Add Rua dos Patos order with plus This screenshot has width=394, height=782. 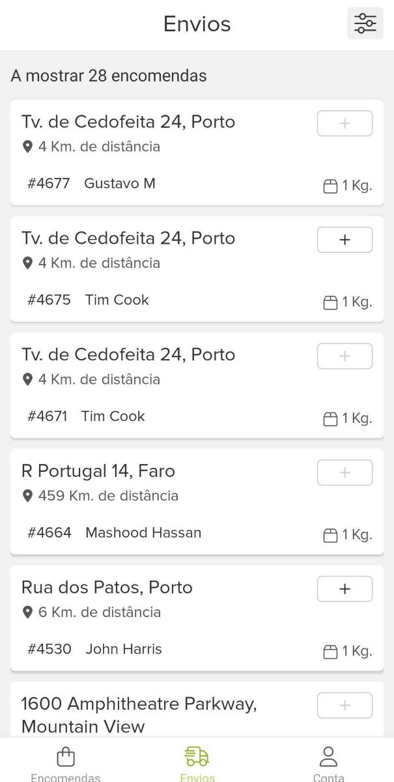click(x=345, y=589)
